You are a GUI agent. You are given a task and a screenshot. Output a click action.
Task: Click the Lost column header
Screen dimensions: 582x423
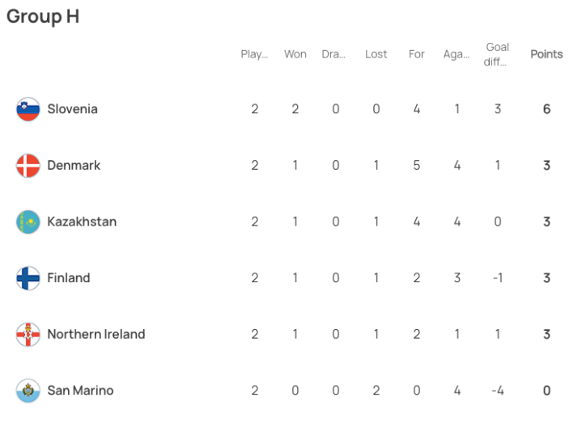tap(376, 54)
